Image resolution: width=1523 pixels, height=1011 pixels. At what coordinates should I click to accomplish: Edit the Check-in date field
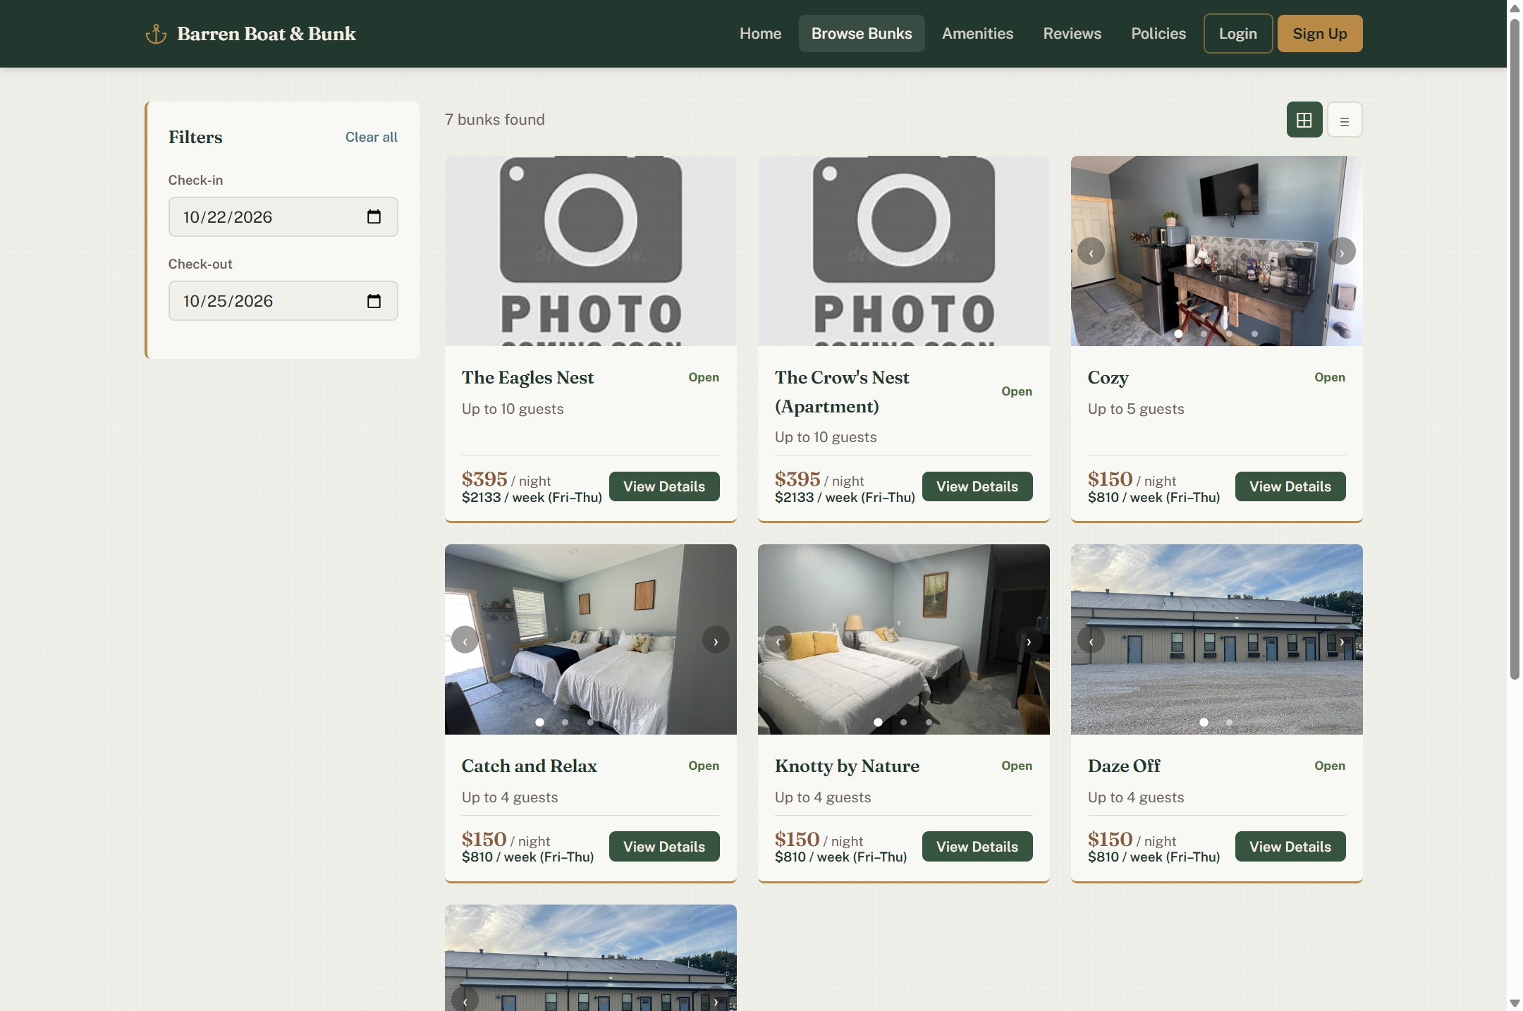pos(283,217)
